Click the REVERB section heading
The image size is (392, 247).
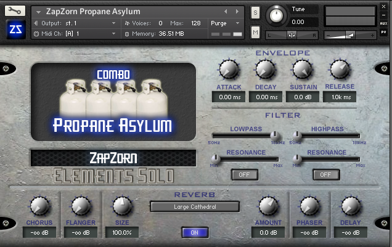(x=195, y=195)
